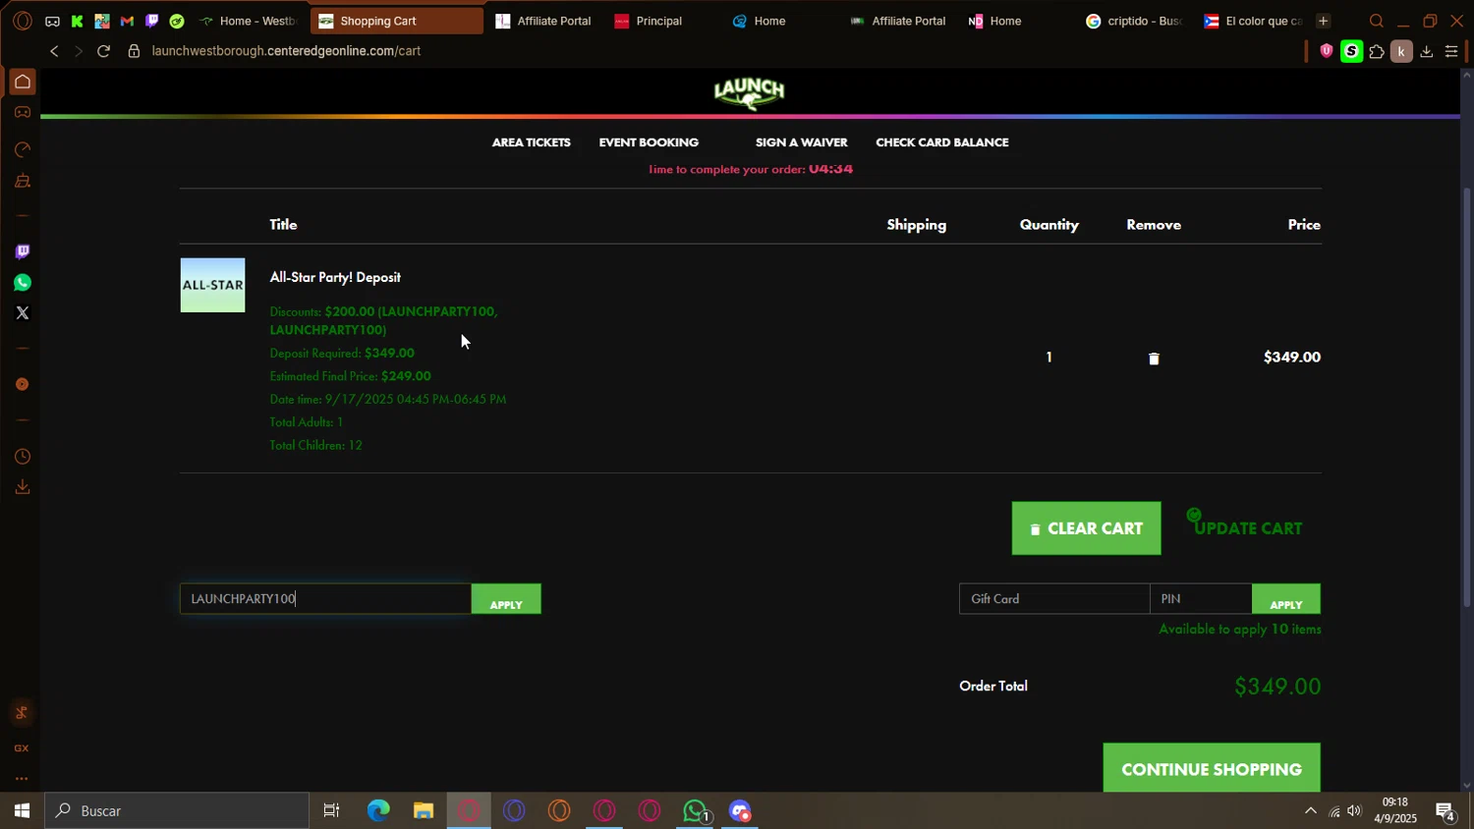Open X (Twitter) panel in the sidebar
This screenshot has width=1474, height=829.
coord(23,313)
